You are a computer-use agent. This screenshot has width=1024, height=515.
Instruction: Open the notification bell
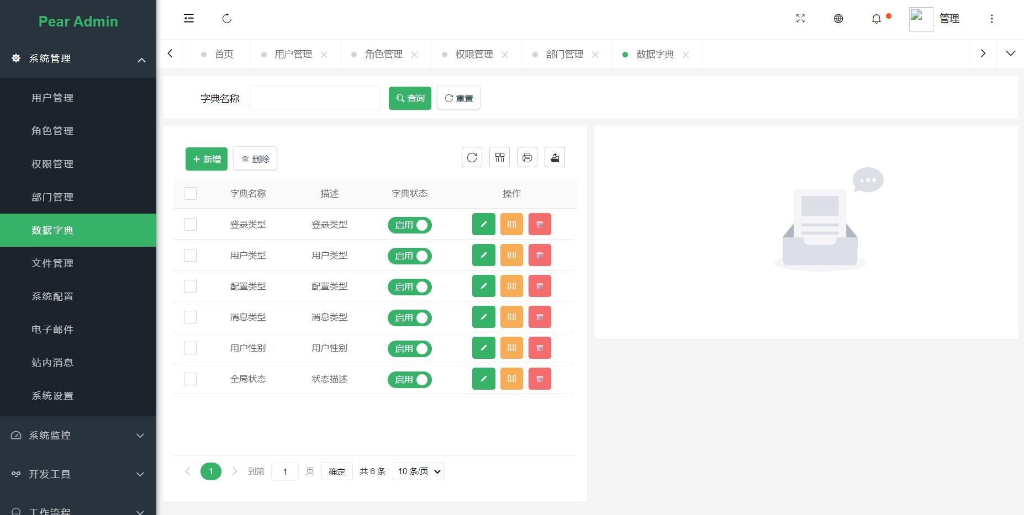(x=877, y=19)
